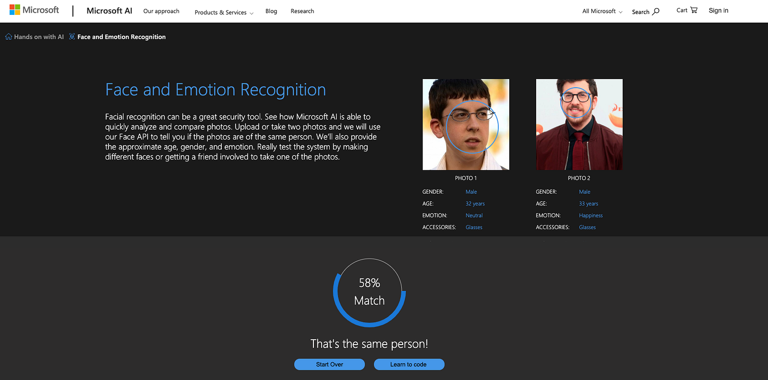Go to the Blog section
The height and width of the screenshot is (380, 768).
tap(271, 11)
